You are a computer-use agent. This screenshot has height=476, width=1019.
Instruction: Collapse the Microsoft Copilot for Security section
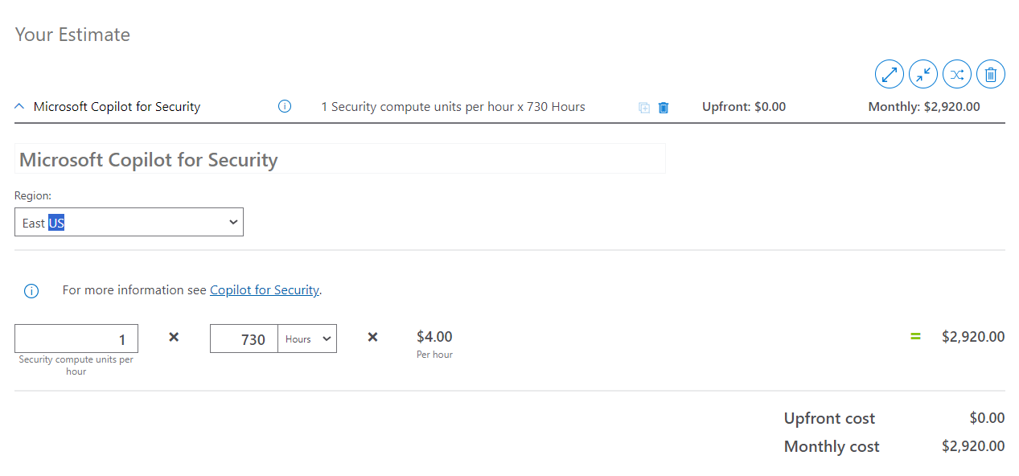(x=20, y=106)
